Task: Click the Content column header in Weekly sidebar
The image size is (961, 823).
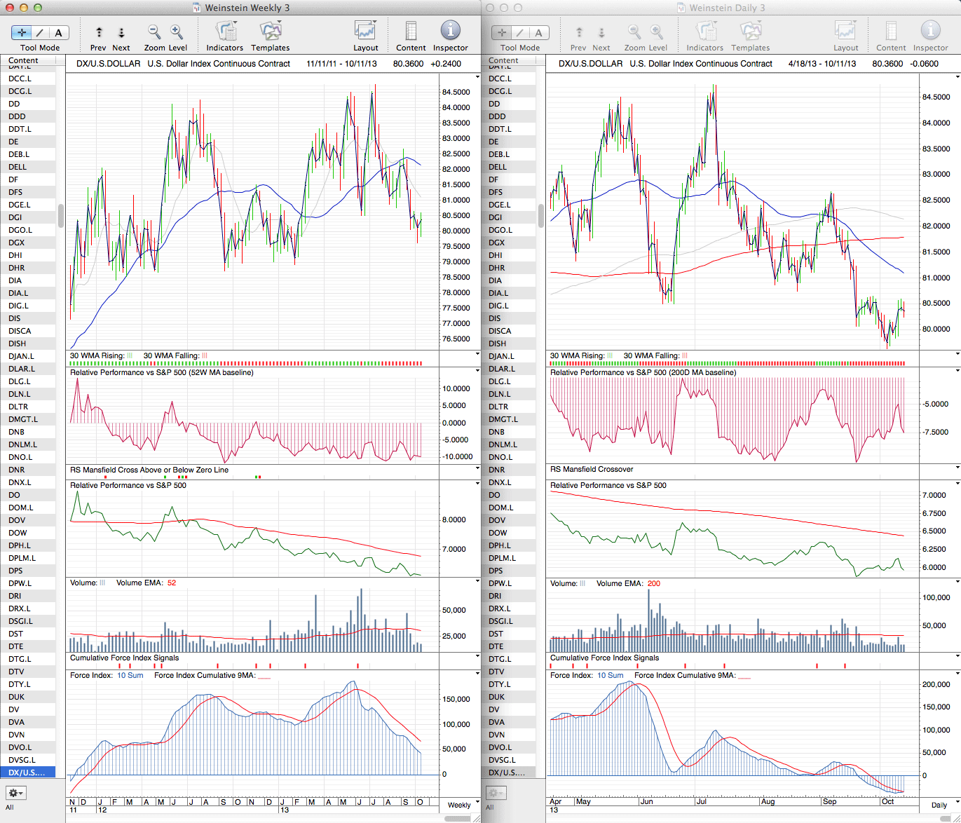Action: tap(24, 60)
